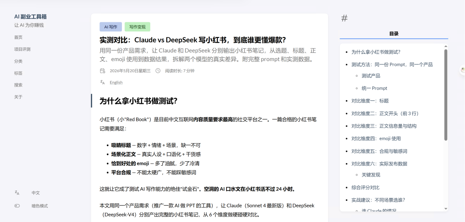Open the AI 副业工具箱 site title

pyautogui.click(x=30, y=17)
